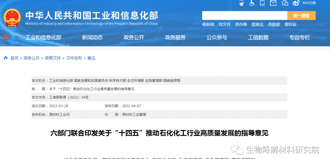
Task: Click 政策文件 in the breadcrumb
Action: [x=53, y=58]
